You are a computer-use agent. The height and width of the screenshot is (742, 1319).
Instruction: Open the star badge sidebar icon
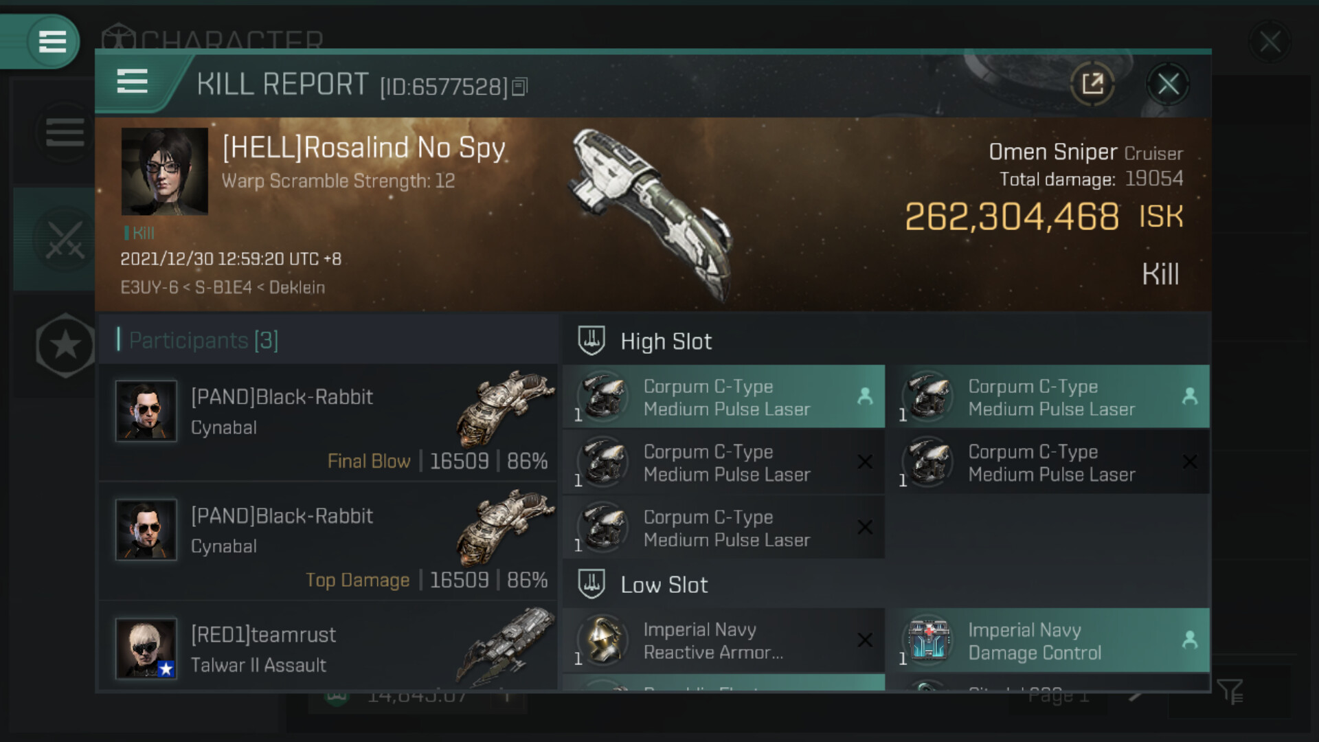point(65,345)
